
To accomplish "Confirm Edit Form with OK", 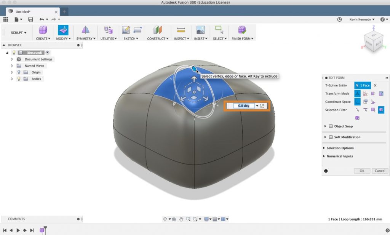I will click(x=362, y=171).
